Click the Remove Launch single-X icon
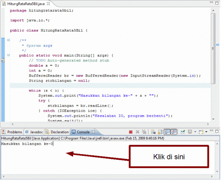 (x=137, y=132)
